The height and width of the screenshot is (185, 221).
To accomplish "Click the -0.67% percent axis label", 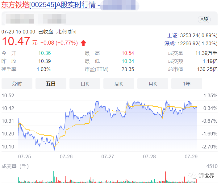I will 210,121.
